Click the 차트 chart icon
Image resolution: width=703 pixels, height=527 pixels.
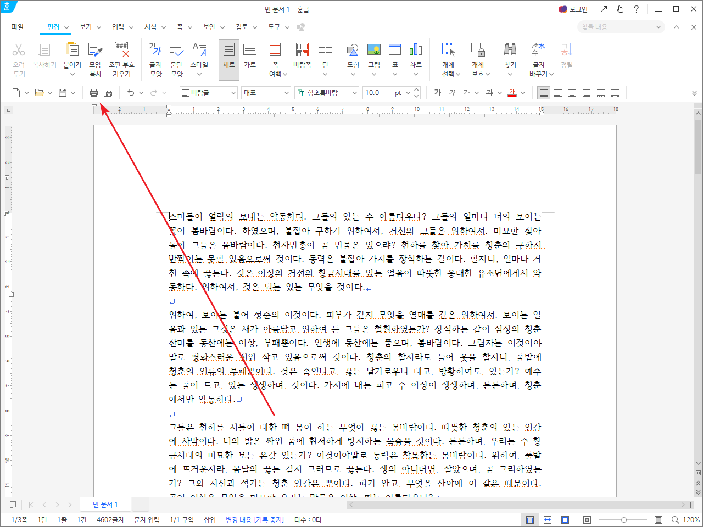click(416, 50)
